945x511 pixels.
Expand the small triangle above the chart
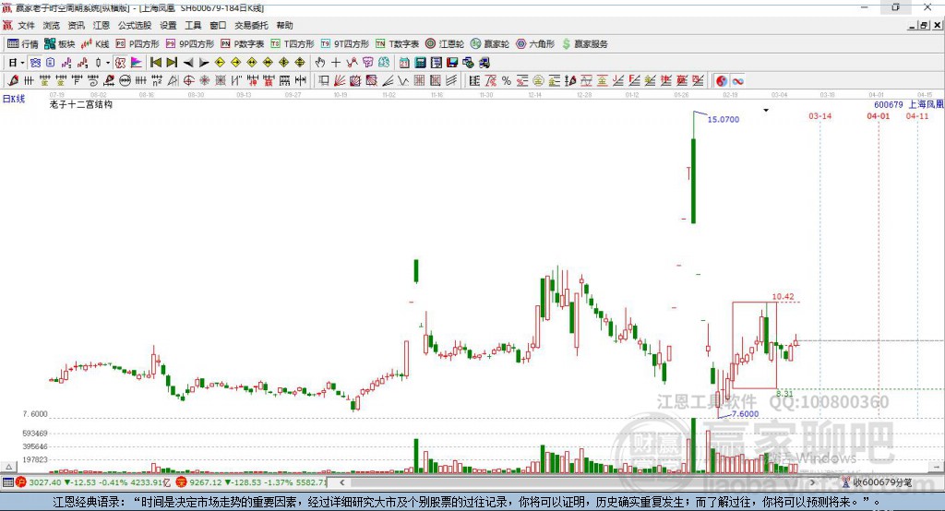pos(765,111)
